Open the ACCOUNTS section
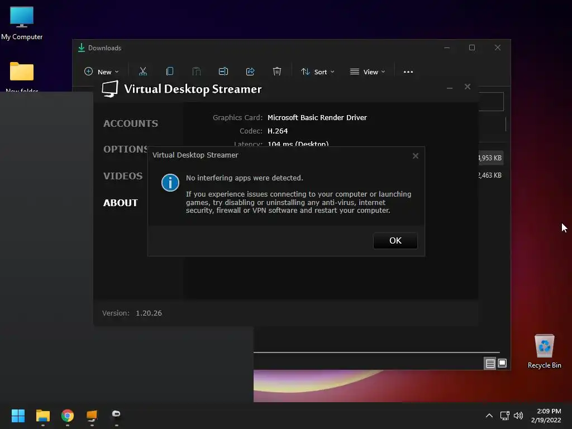This screenshot has width=572, height=429. coord(131,123)
